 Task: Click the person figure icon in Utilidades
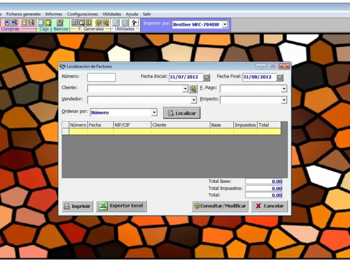coord(134,22)
